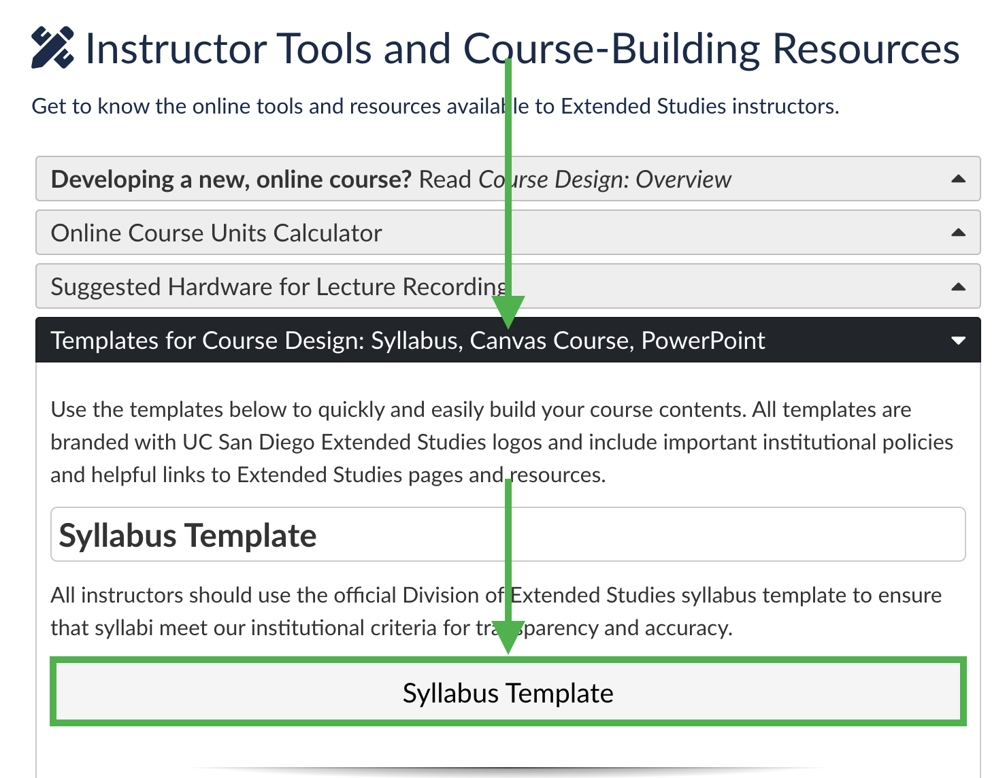The width and height of the screenshot is (1007, 778).
Task: Click the up arrow beside Online Course Units Calculator
Action: point(958,233)
